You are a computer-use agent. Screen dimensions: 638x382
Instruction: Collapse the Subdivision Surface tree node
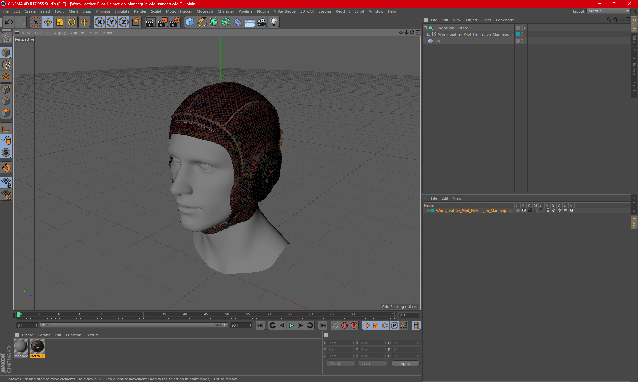point(425,28)
